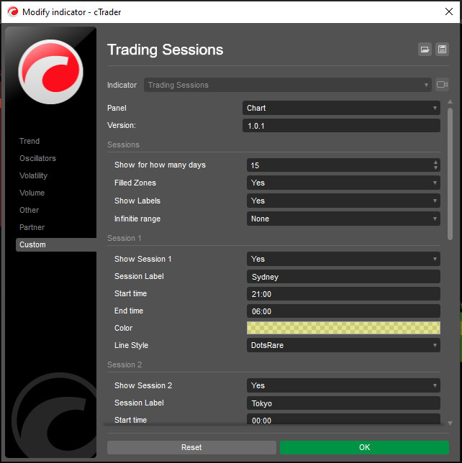Select the Volatility category
The image size is (462, 463).
(33, 175)
